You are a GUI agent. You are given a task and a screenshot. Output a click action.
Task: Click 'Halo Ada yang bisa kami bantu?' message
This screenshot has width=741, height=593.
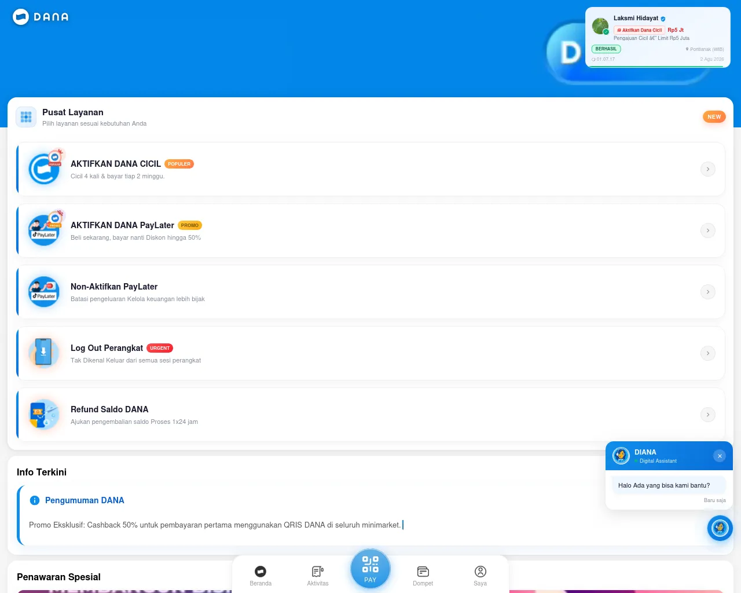(x=664, y=485)
